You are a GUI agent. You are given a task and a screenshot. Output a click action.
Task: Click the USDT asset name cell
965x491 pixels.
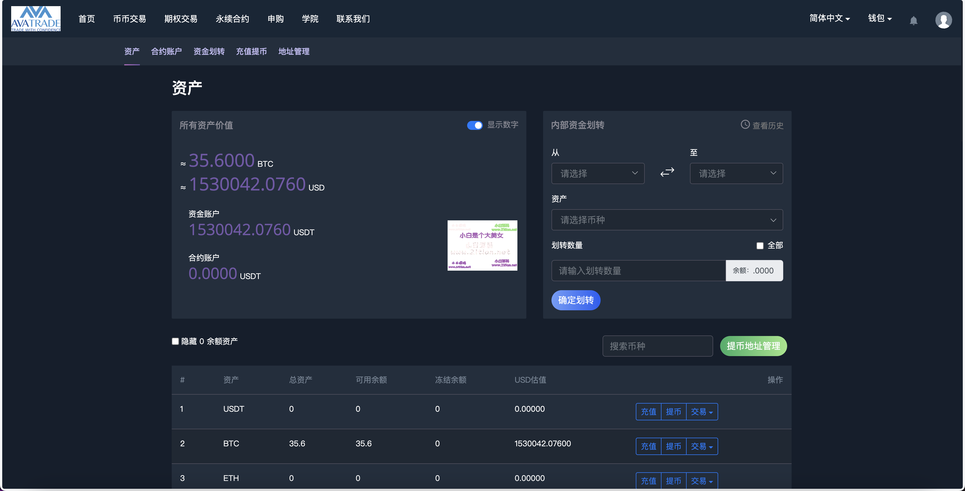coord(233,409)
